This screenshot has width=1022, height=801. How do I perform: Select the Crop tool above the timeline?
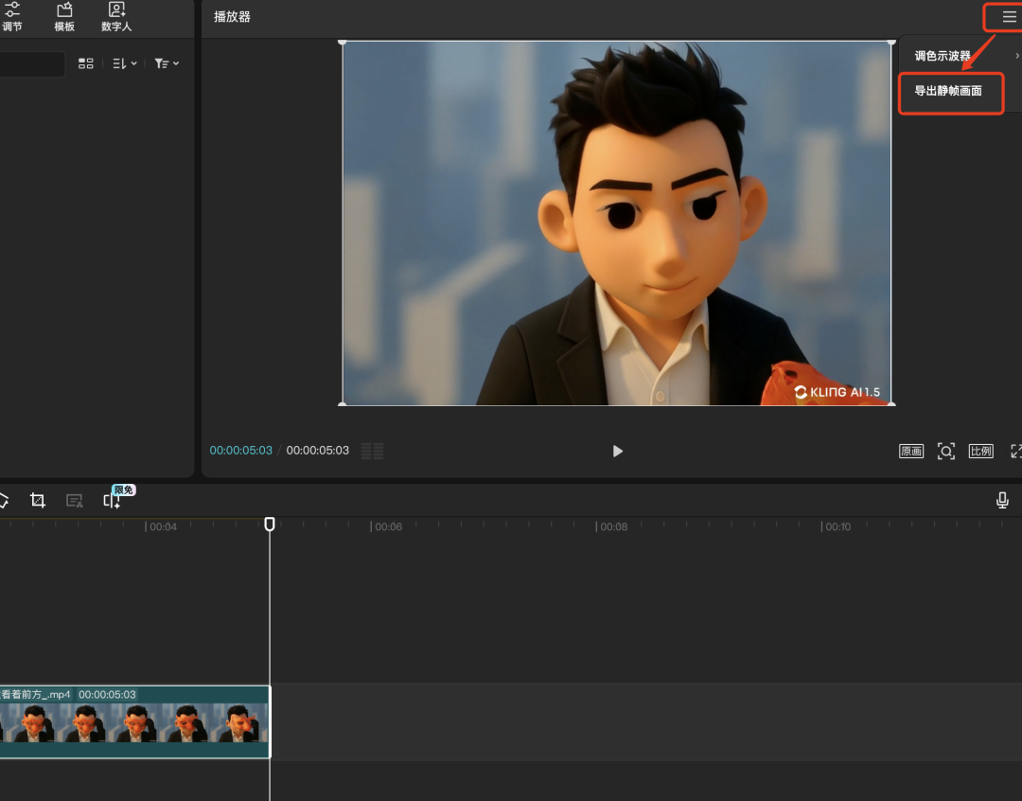[37, 500]
